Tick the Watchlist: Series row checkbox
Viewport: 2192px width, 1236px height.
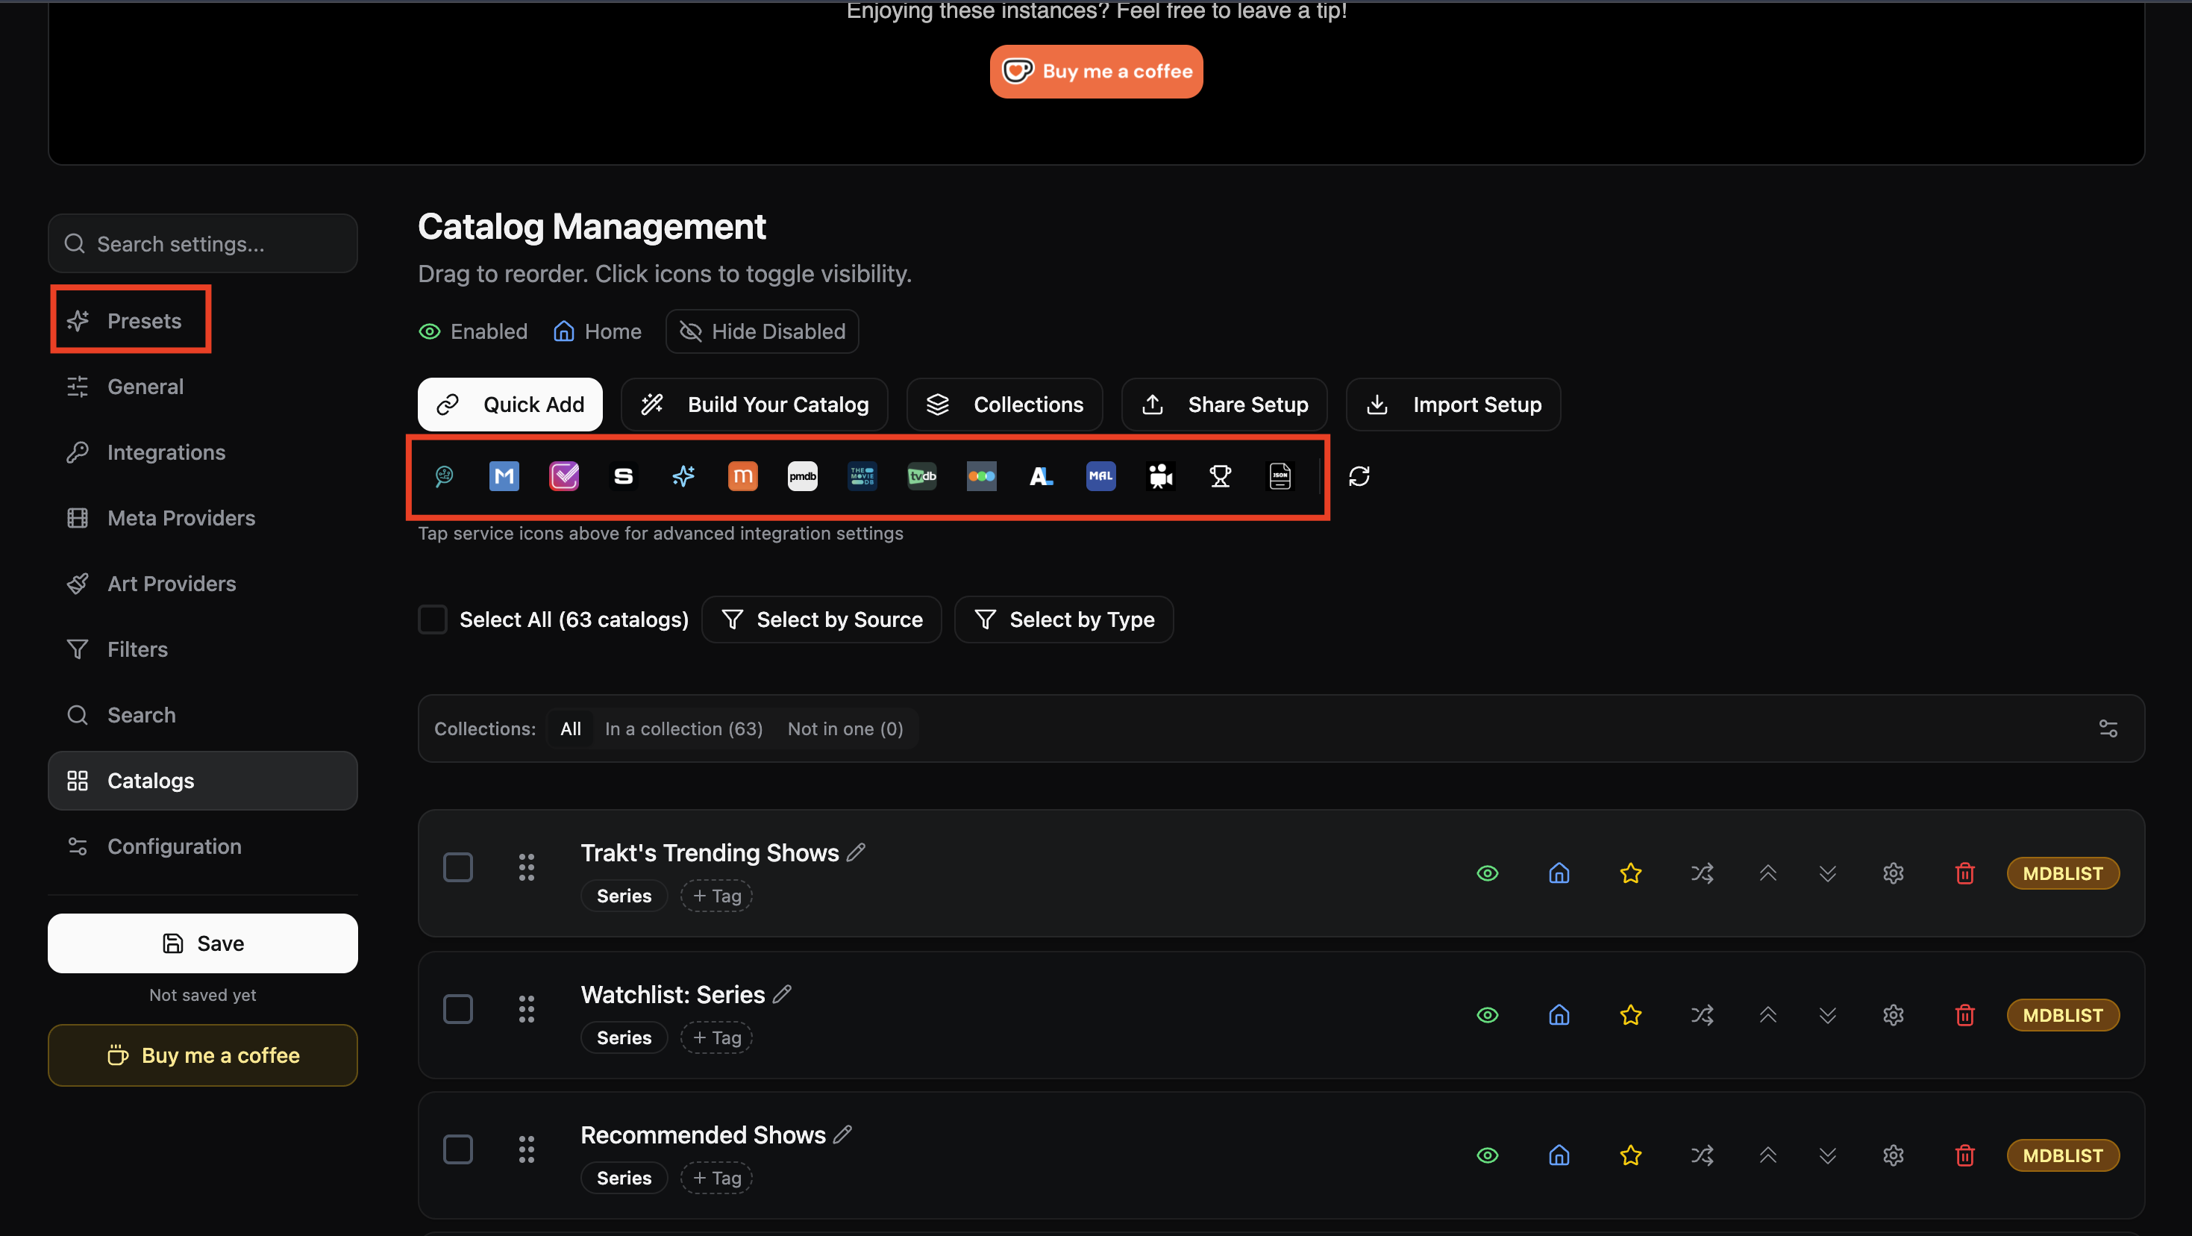click(458, 1010)
